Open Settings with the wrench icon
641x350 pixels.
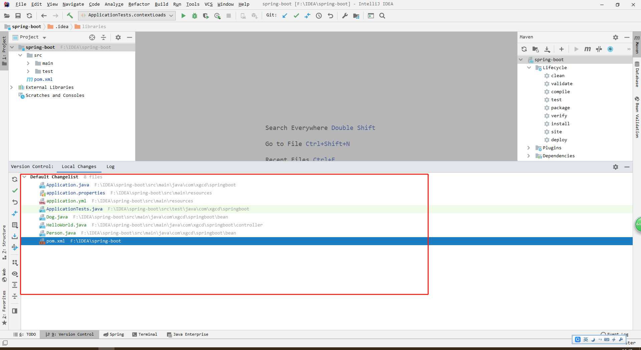pyautogui.click(x=345, y=16)
